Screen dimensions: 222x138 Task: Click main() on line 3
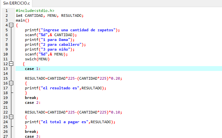click(23, 20)
